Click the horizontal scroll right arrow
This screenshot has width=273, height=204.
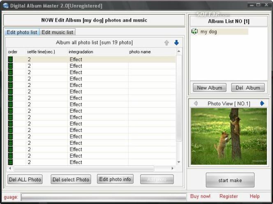(172, 168)
